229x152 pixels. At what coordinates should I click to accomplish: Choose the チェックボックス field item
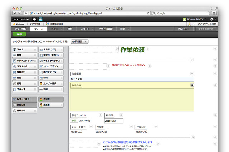tap(51, 61)
